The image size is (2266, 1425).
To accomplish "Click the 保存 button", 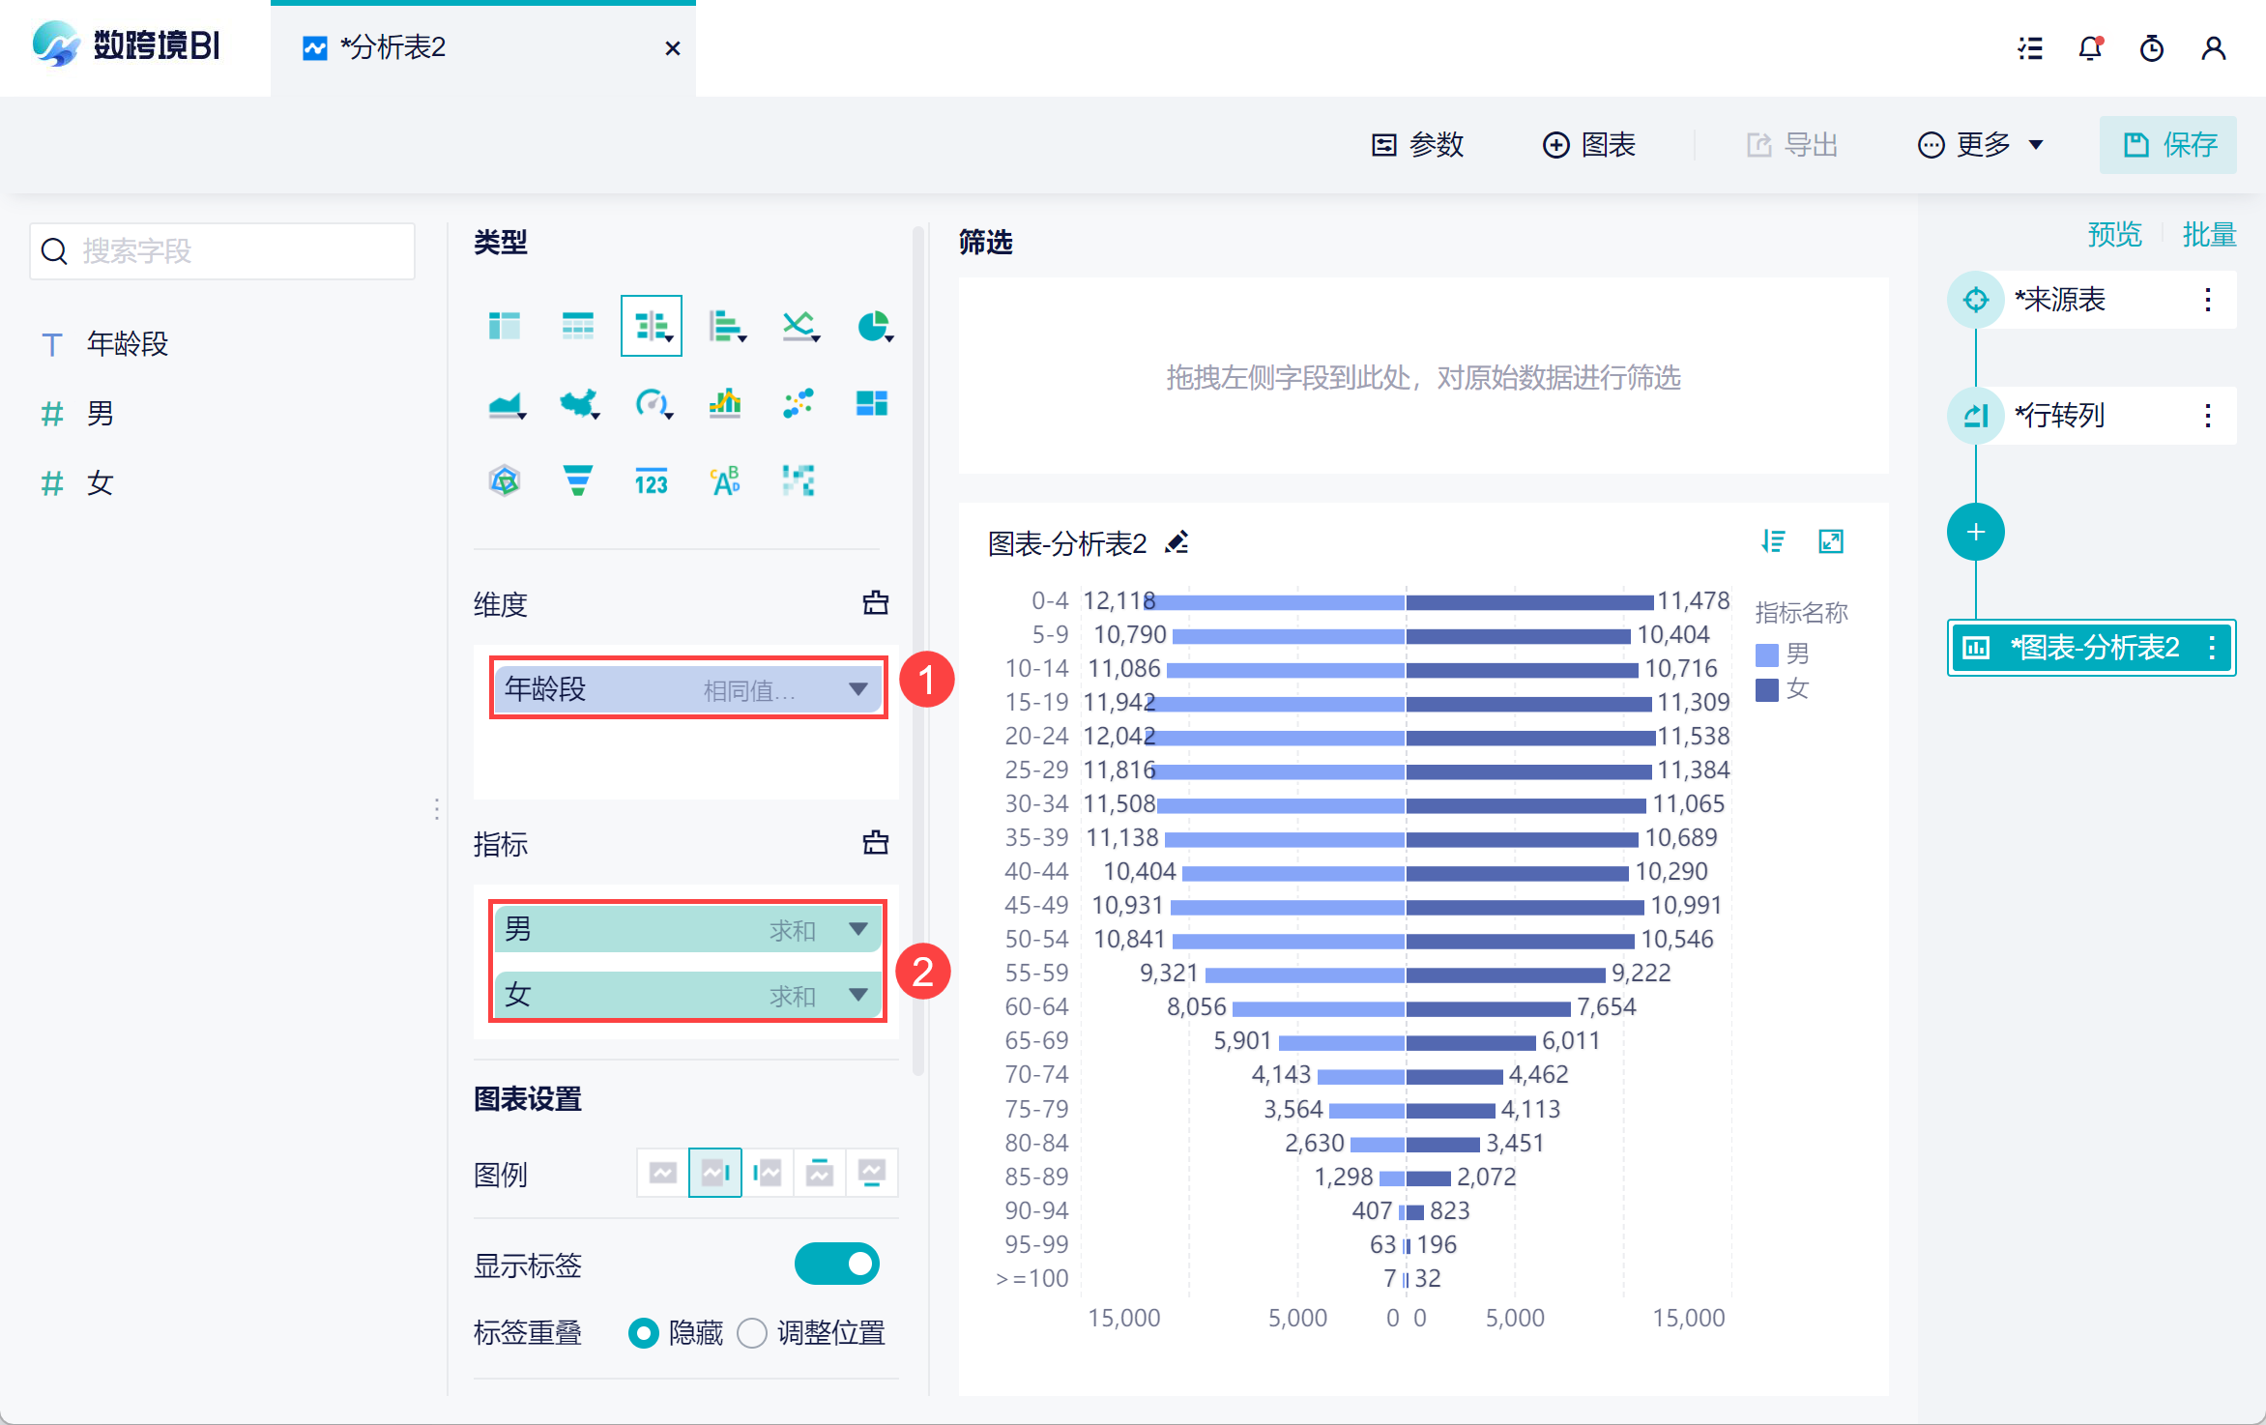I will pos(2168,145).
